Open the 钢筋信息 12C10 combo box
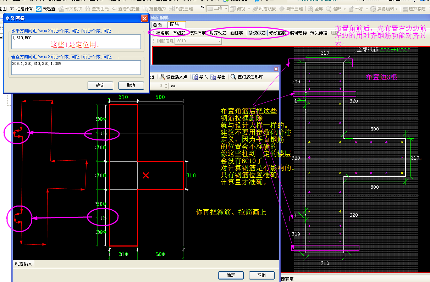The image size is (430, 282). tap(198, 41)
